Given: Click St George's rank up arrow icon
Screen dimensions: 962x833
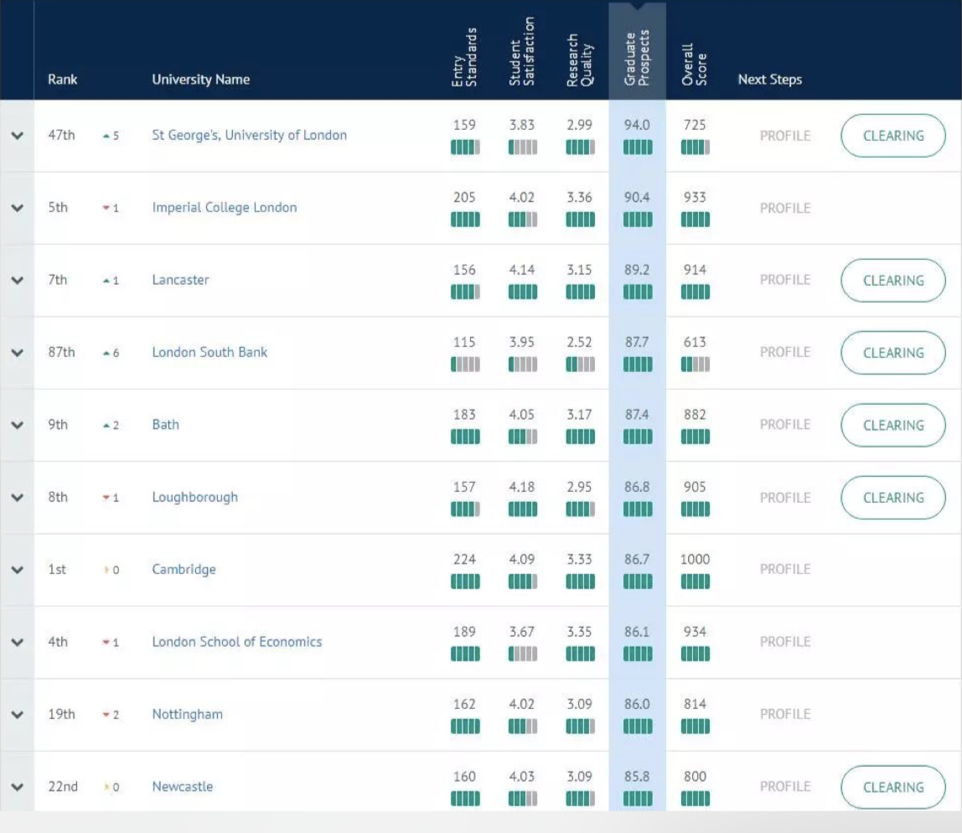Looking at the screenshot, I should 106,136.
